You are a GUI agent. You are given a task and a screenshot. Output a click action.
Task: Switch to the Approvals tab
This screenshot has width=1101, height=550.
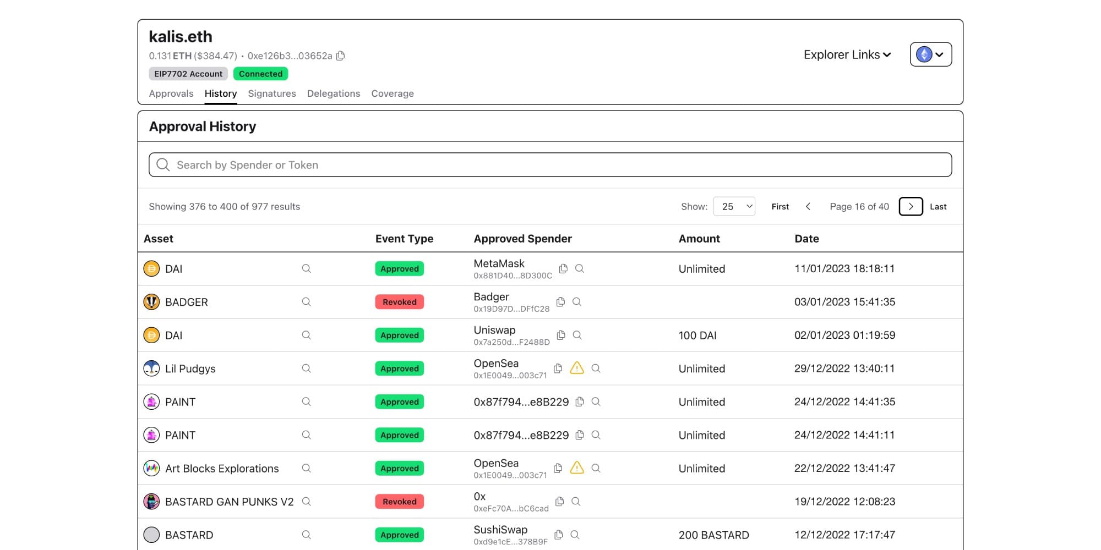(x=171, y=94)
